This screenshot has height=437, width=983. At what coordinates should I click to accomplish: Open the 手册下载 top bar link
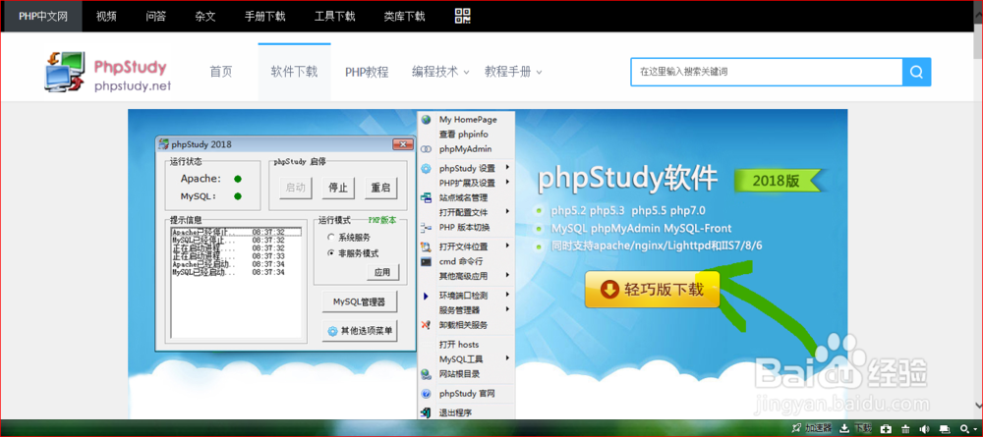click(265, 17)
